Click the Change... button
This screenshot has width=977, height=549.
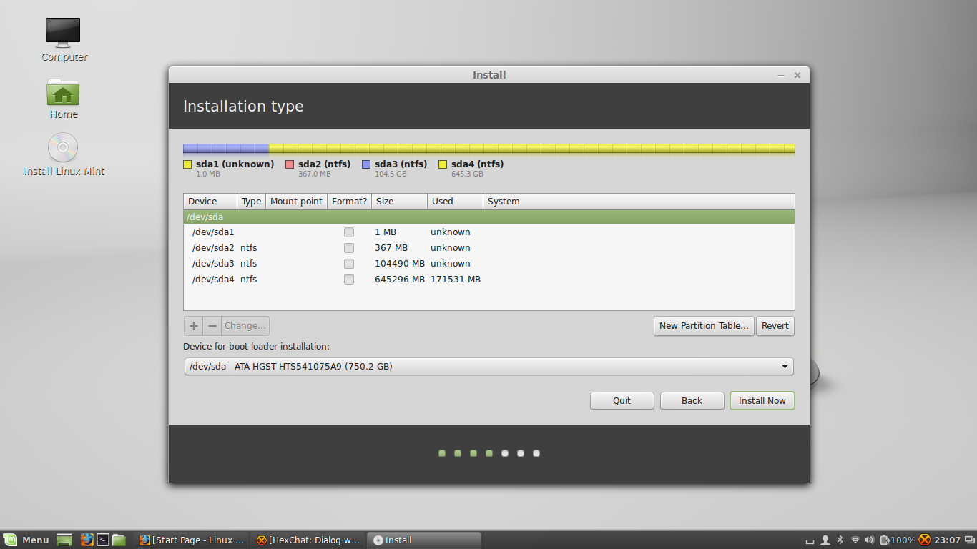tap(245, 326)
